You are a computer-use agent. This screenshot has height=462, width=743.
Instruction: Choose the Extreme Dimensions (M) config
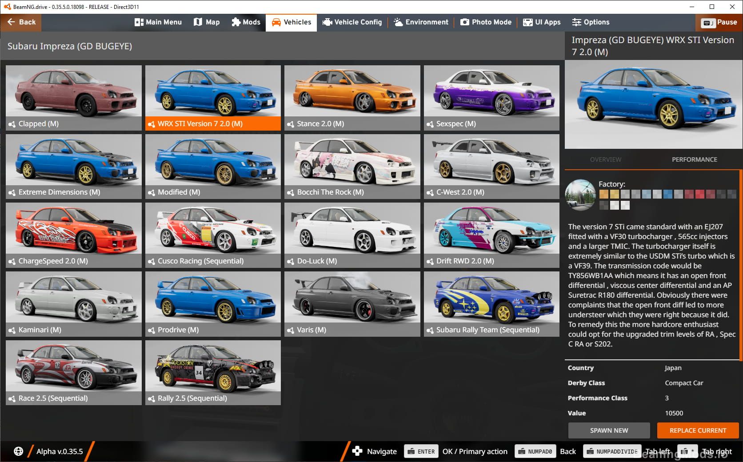[x=74, y=167]
